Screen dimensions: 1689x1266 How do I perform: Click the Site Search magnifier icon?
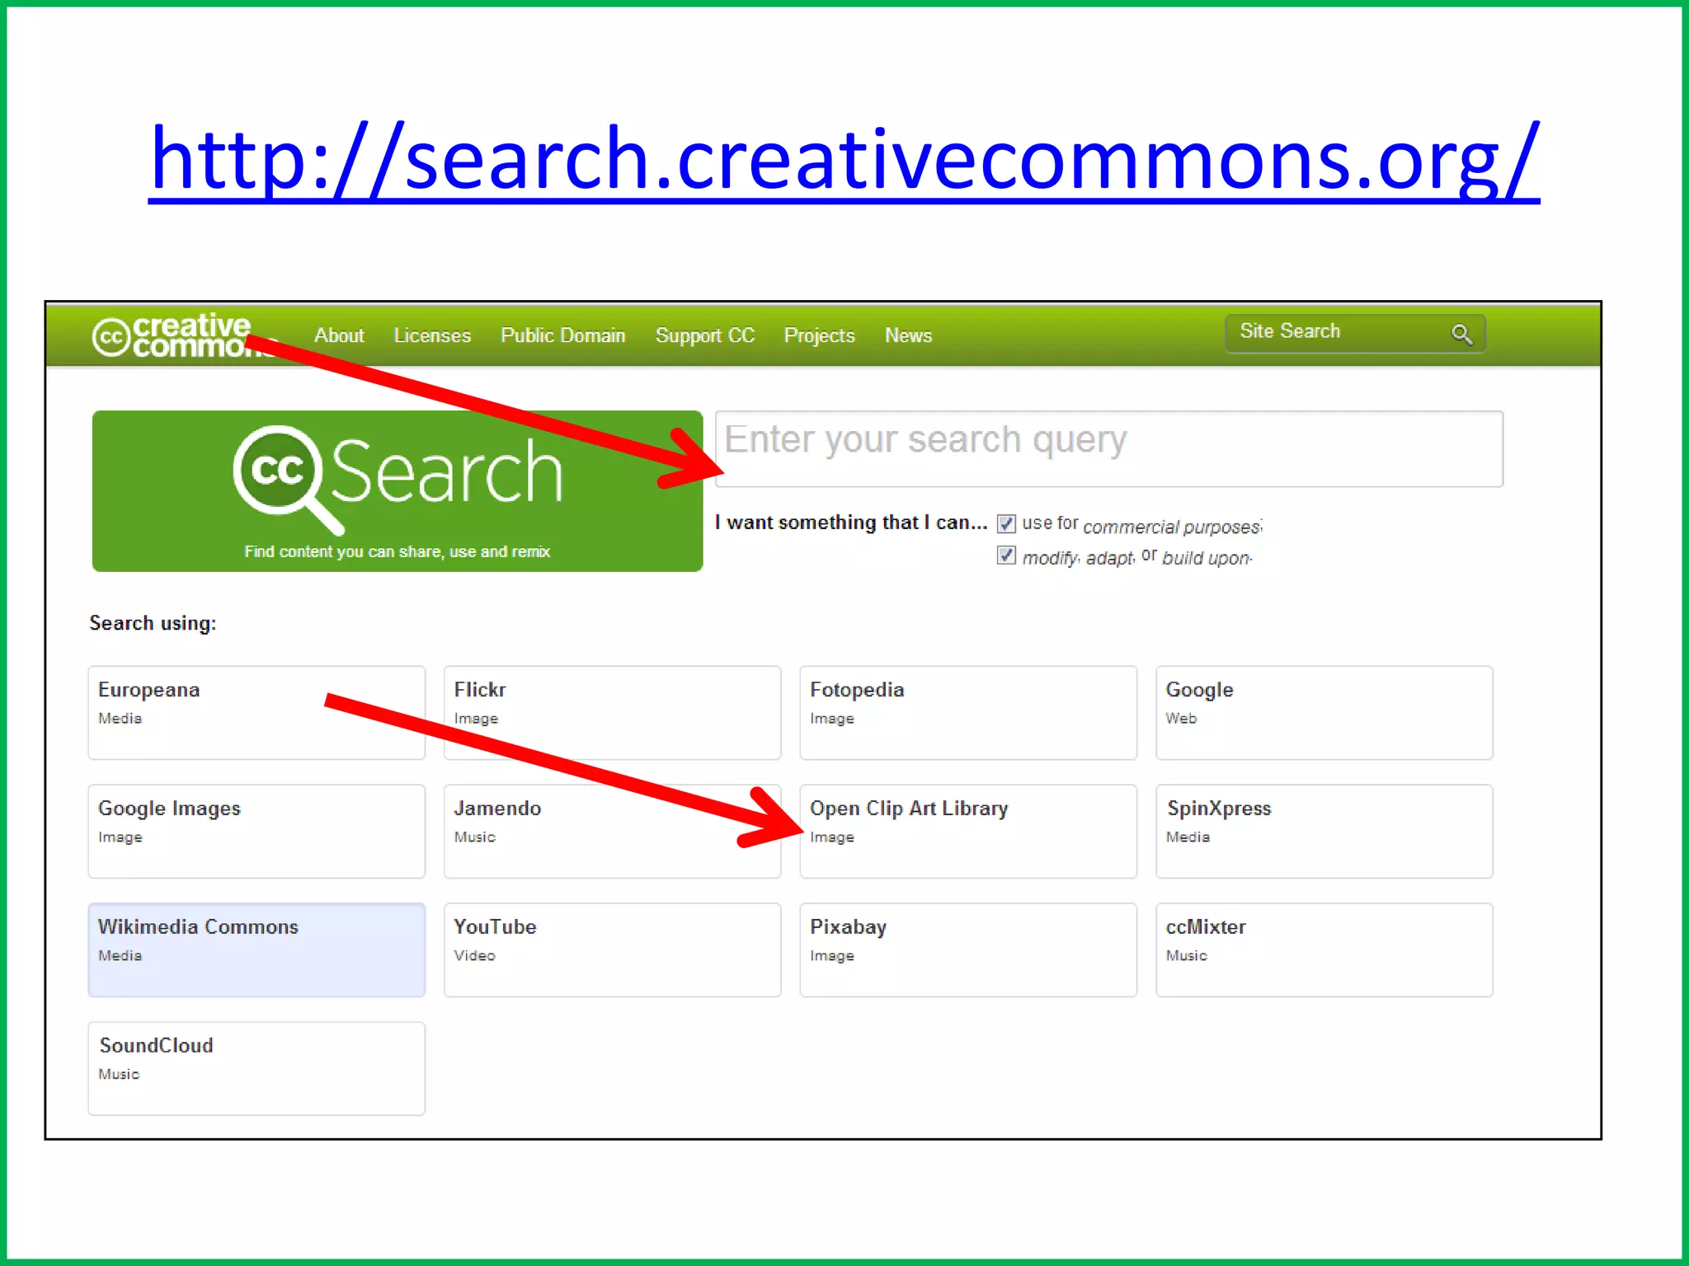(1461, 334)
